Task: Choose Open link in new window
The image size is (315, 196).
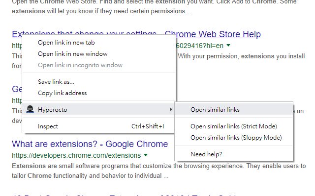Action: coord(98,54)
